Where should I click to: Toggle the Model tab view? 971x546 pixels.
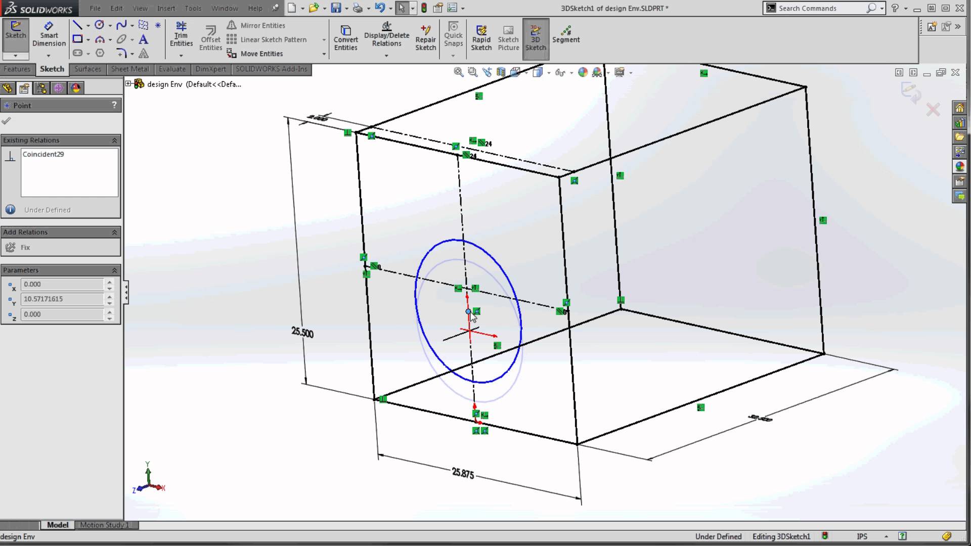tap(57, 525)
